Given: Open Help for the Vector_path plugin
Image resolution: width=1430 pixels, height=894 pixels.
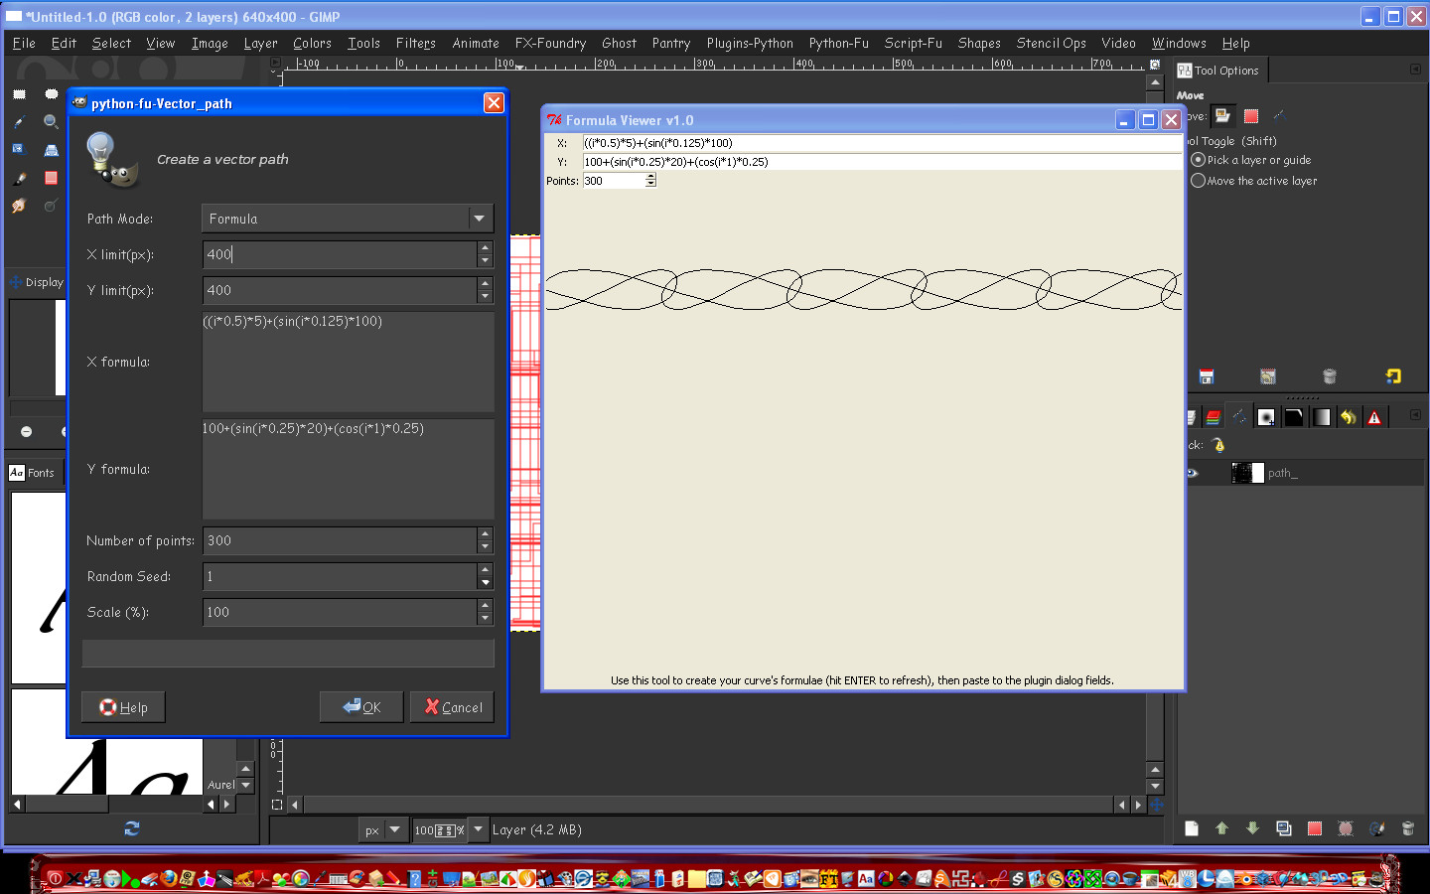Looking at the screenshot, I should click(123, 706).
